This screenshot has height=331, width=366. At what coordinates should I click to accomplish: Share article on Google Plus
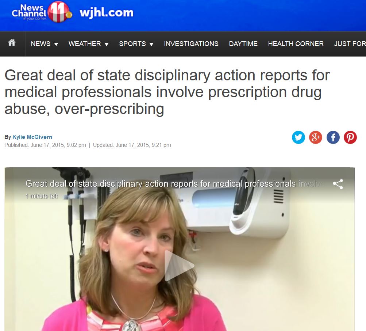click(x=316, y=137)
